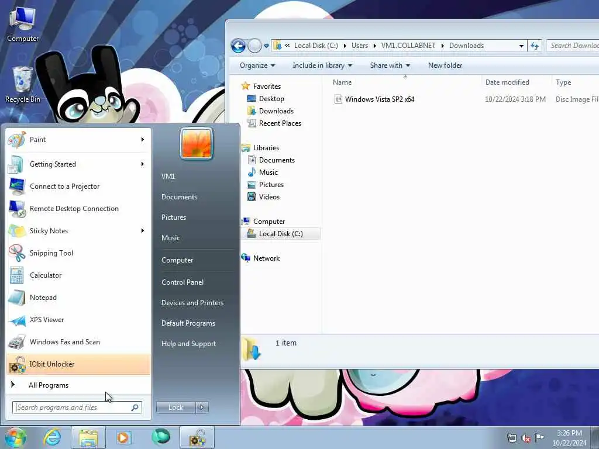Open the shutdown options arrow next to Lock
The height and width of the screenshot is (449, 599).
[x=202, y=407]
